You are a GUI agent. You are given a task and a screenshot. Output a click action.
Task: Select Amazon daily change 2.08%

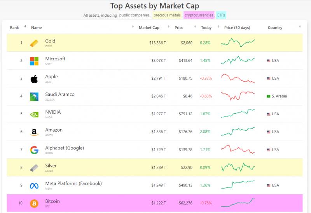205,132
